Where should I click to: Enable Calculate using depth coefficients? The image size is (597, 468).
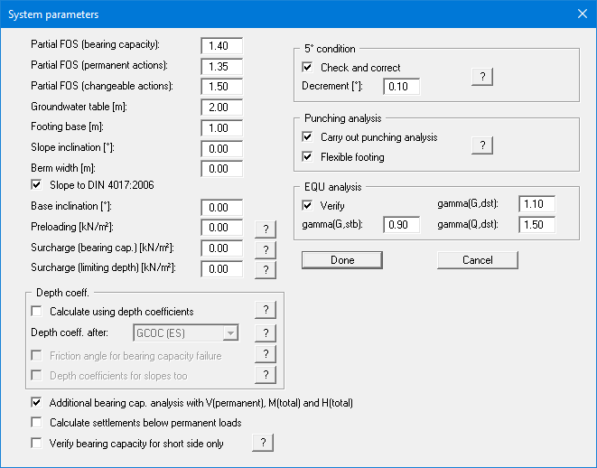coord(36,312)
